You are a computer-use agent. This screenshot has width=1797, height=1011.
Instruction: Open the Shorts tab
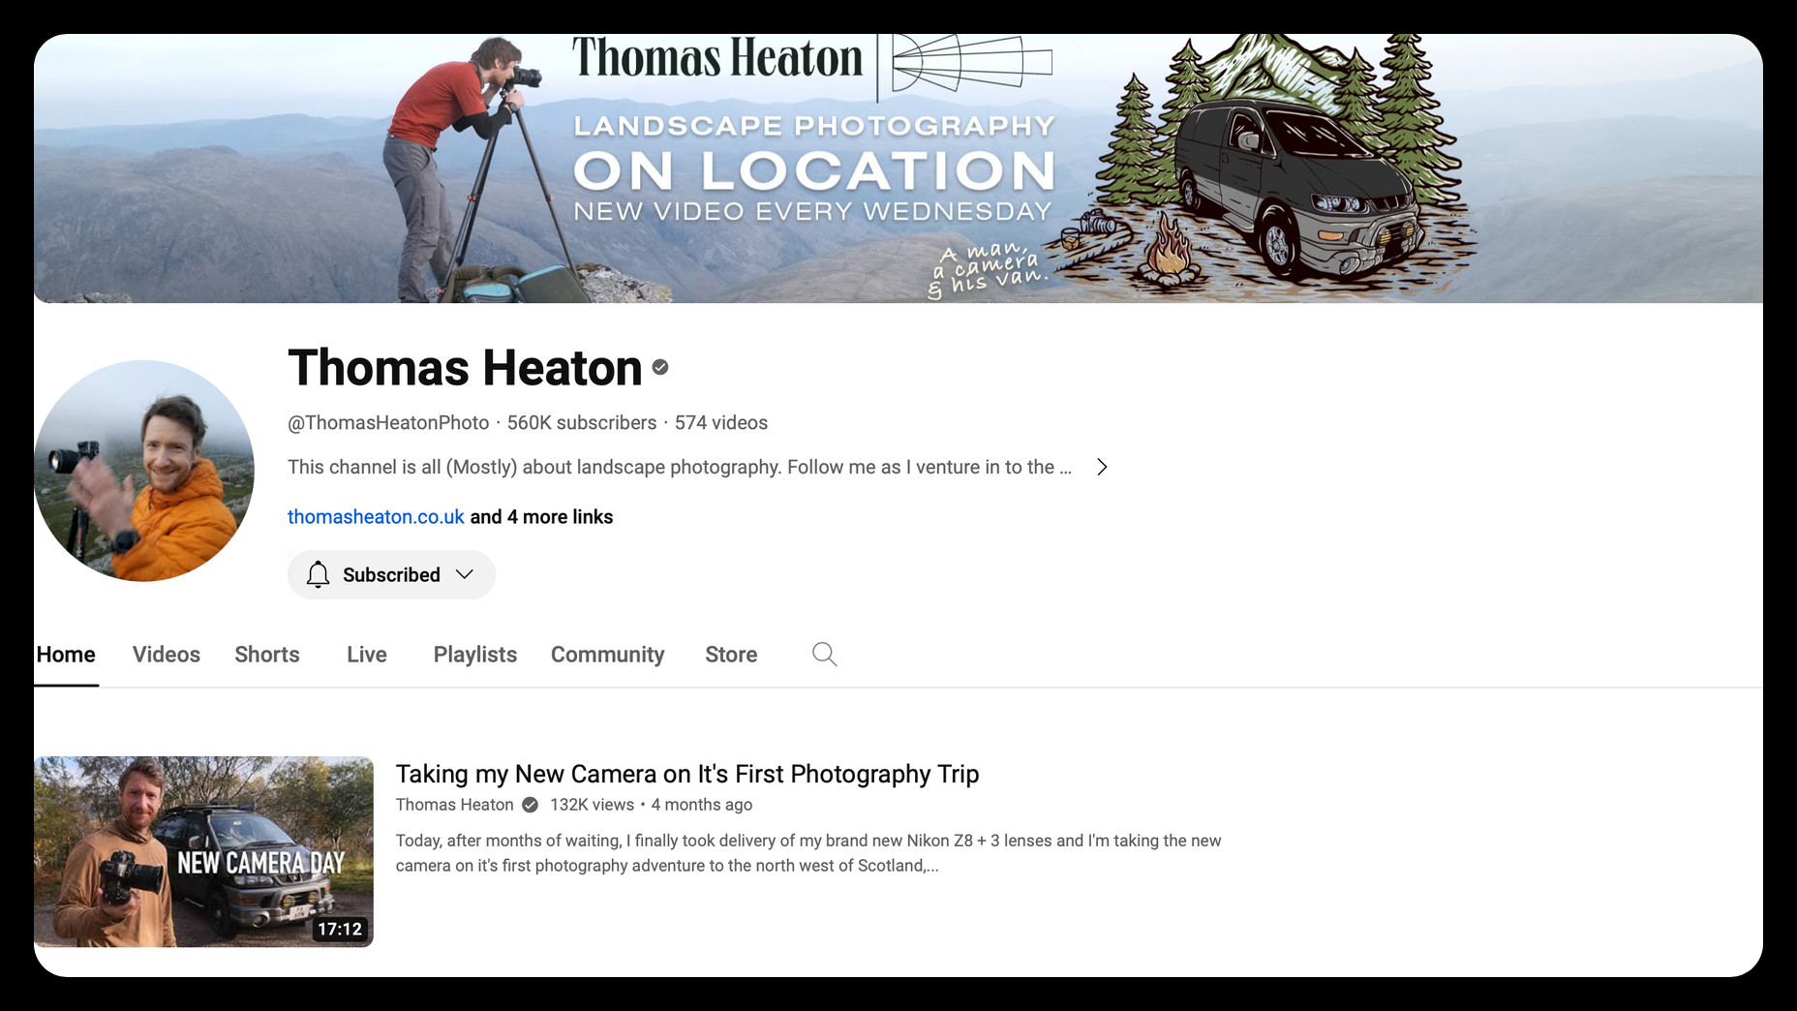[266, 655]
